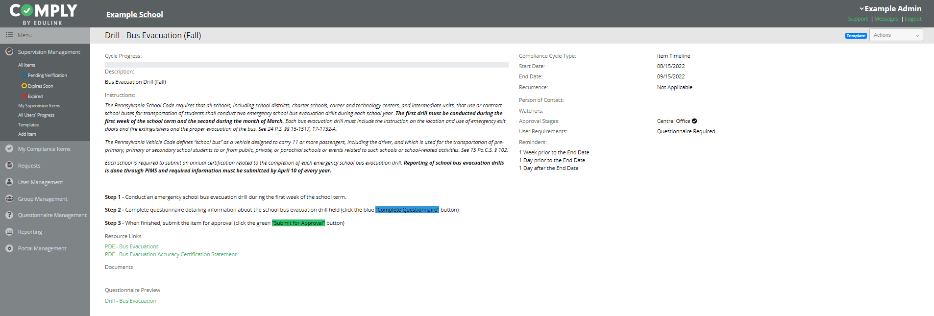Viewport: 934px width, 316px height.
Task: Open the Actions dropdown
Action: click(x=896, y=35)
